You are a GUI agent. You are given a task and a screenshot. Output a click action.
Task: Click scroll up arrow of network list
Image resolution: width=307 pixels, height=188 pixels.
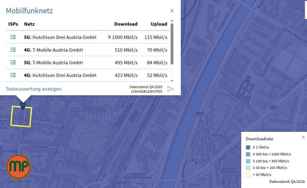pos(172,21)
